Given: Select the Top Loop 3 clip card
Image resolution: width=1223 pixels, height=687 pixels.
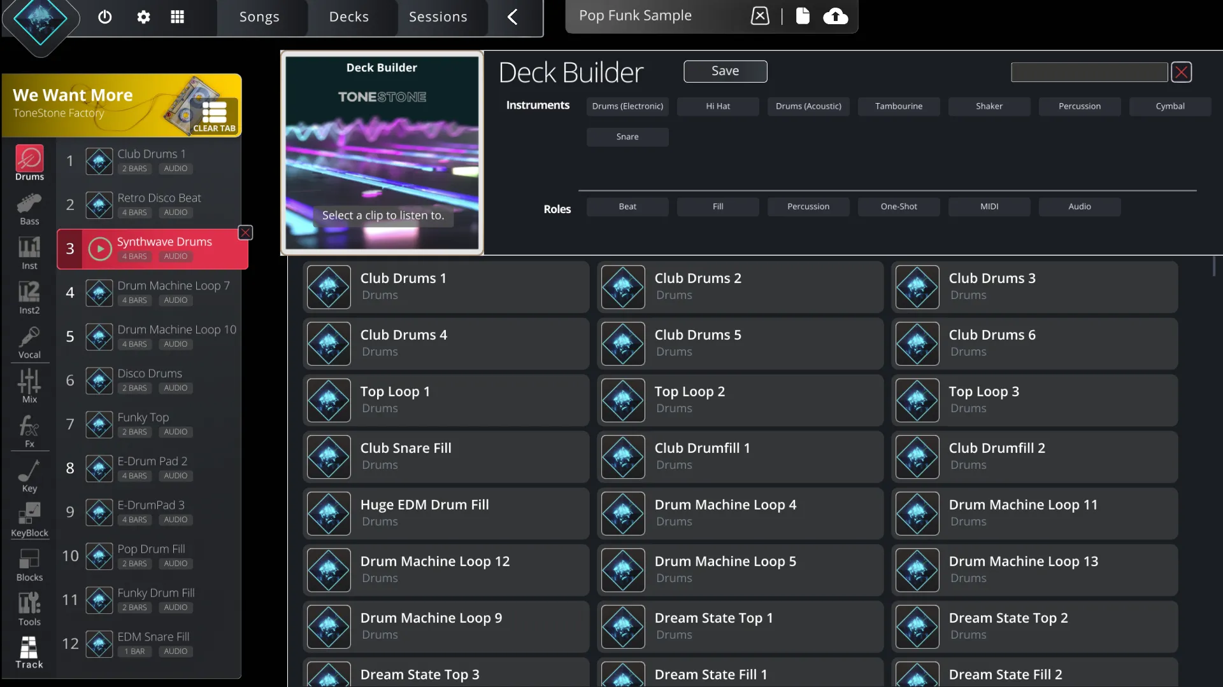Looking at the screenshot, I should (x=1034, y=400).
